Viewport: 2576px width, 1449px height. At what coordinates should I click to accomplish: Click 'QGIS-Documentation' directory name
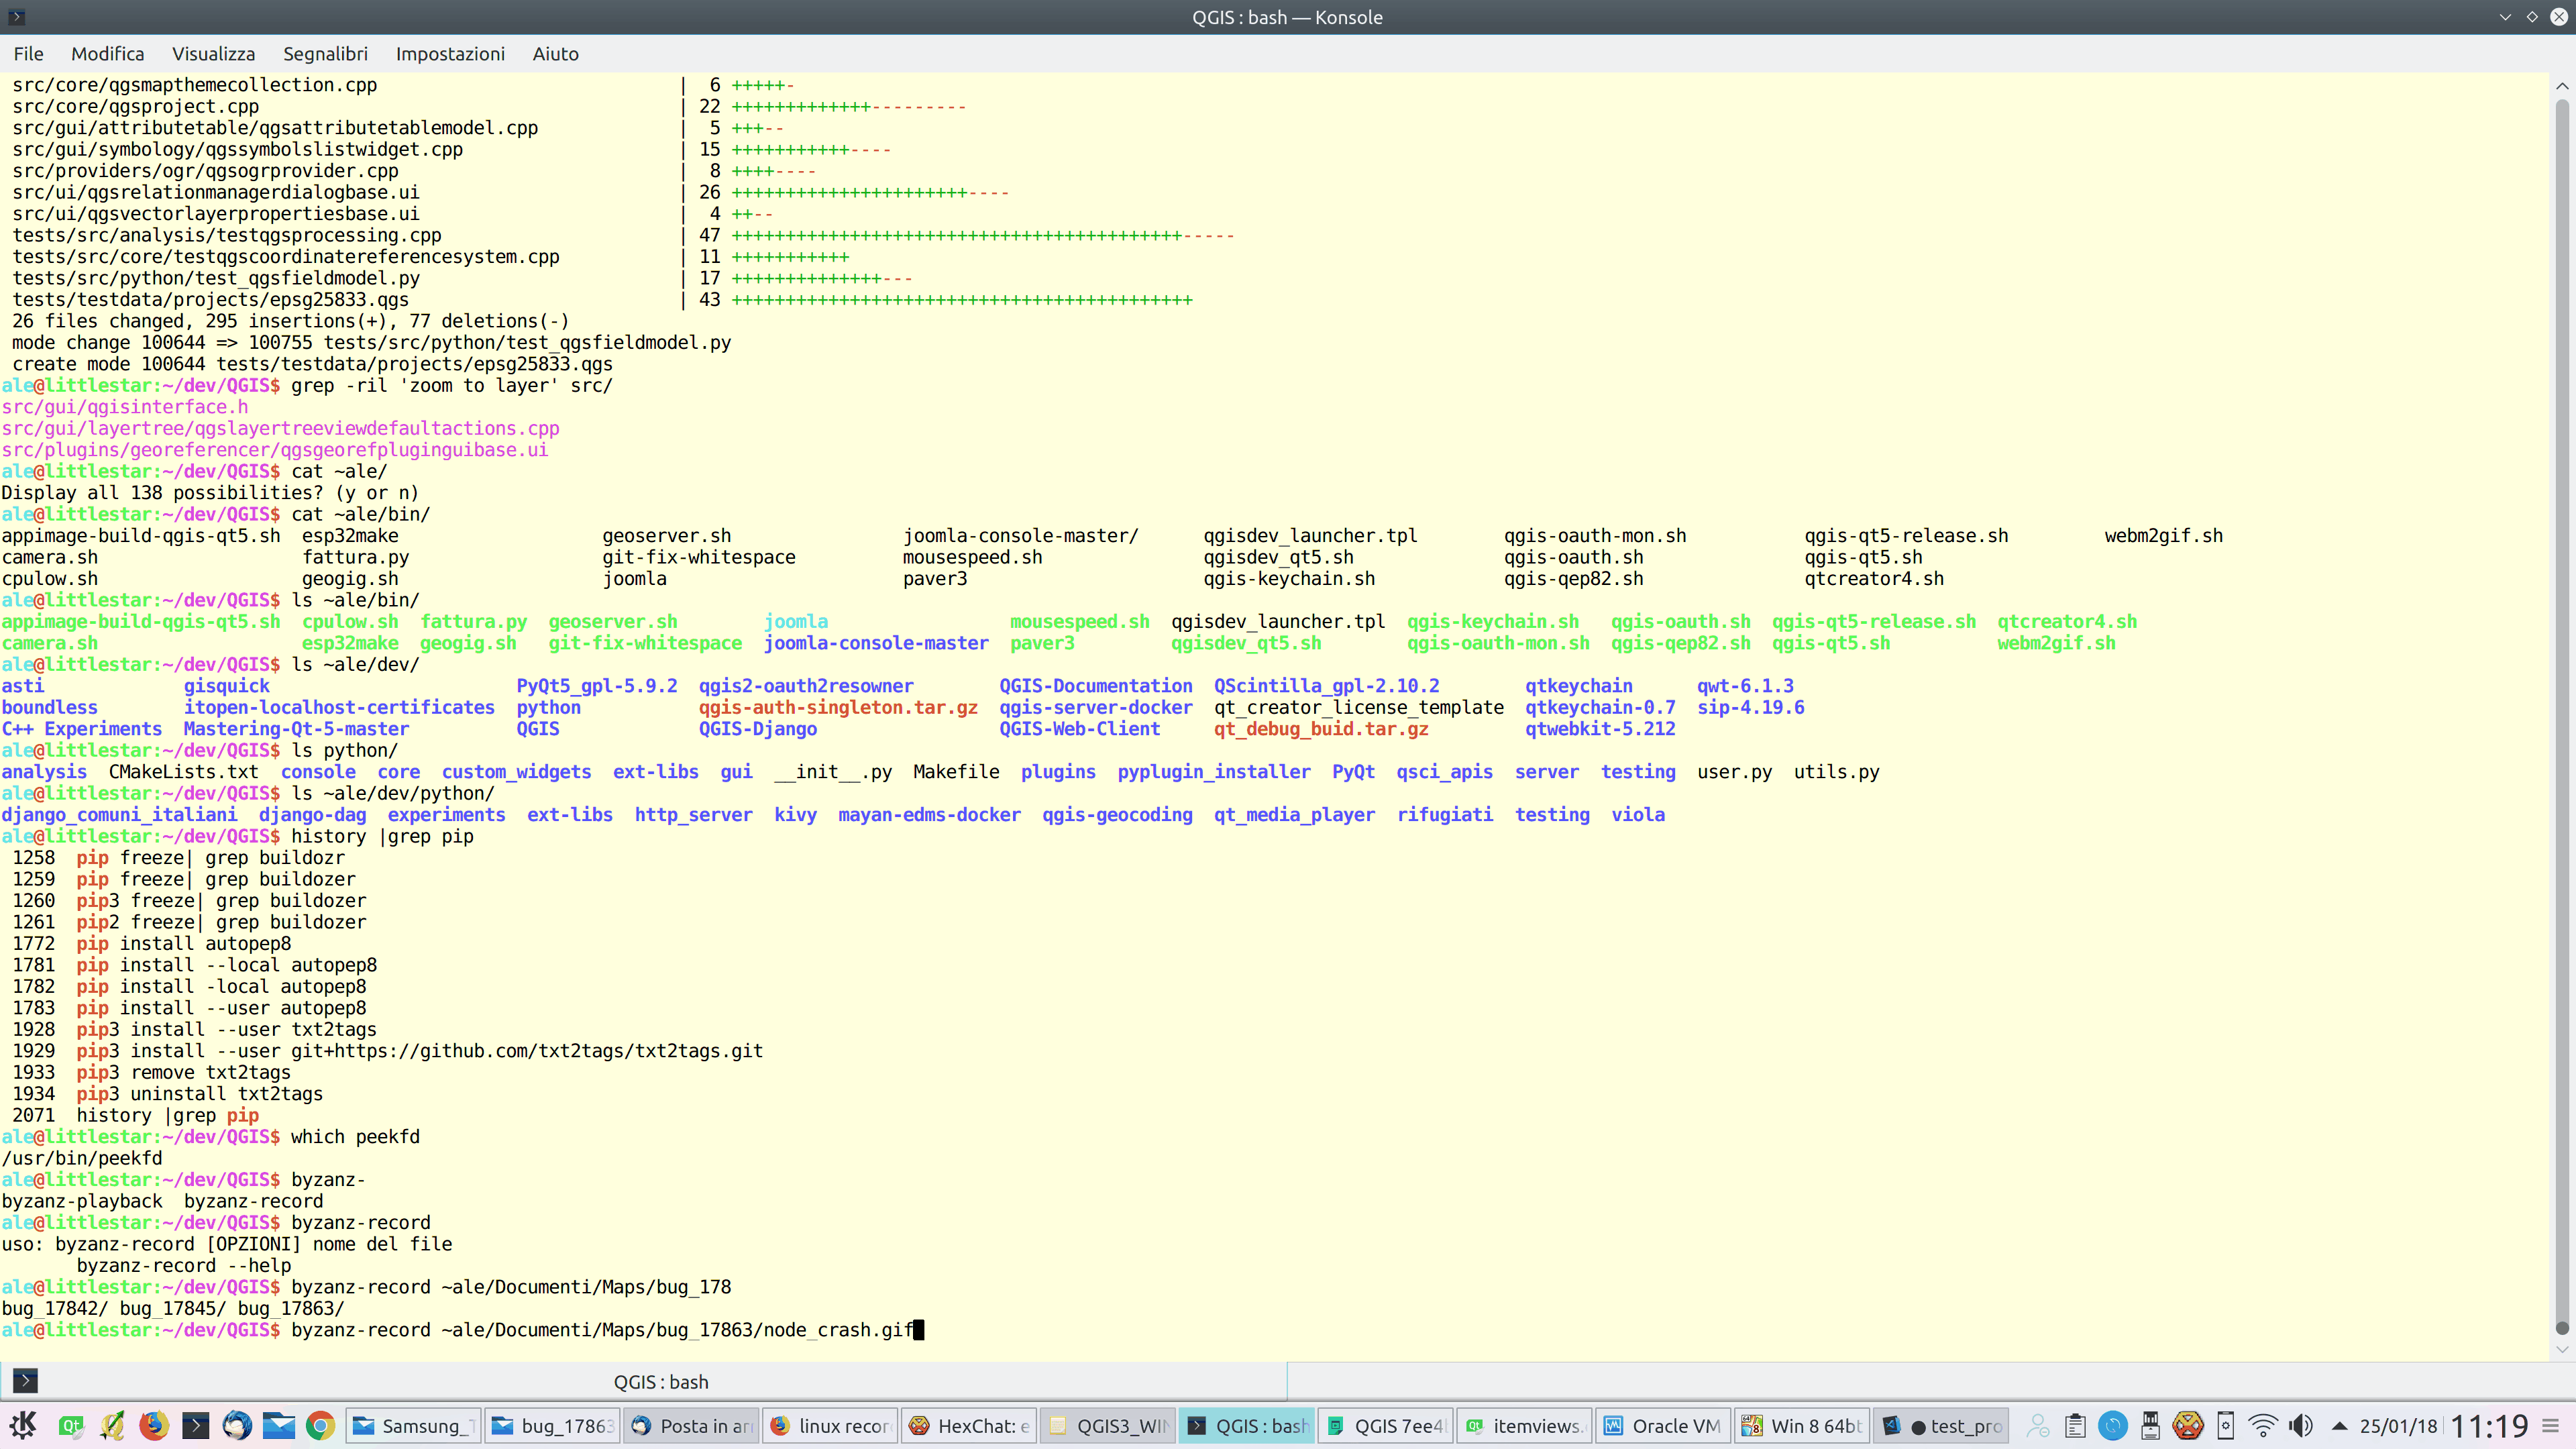(1096, 686)
